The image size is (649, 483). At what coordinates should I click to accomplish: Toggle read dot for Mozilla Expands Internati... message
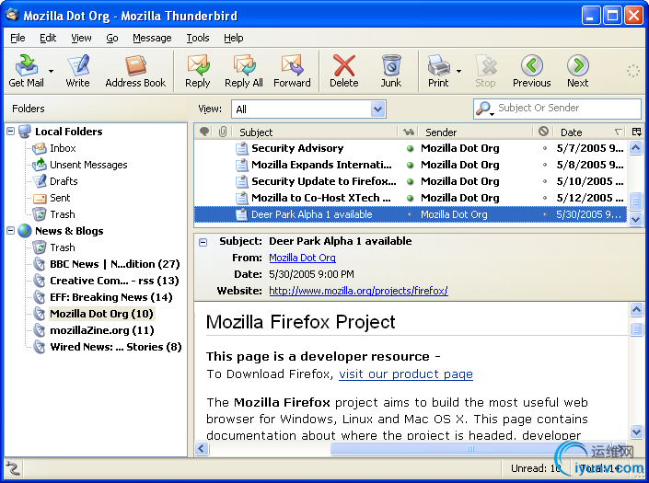tap(410, 165)
